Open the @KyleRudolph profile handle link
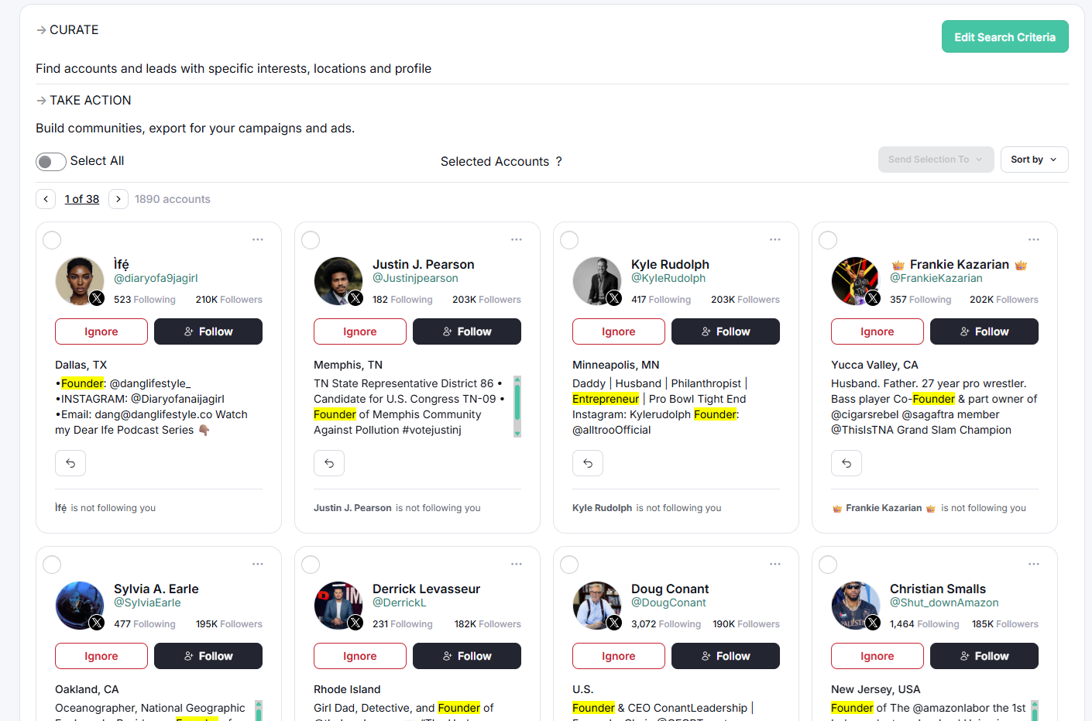Screen dimensions: 1092x721 click(x=668, y=278)
